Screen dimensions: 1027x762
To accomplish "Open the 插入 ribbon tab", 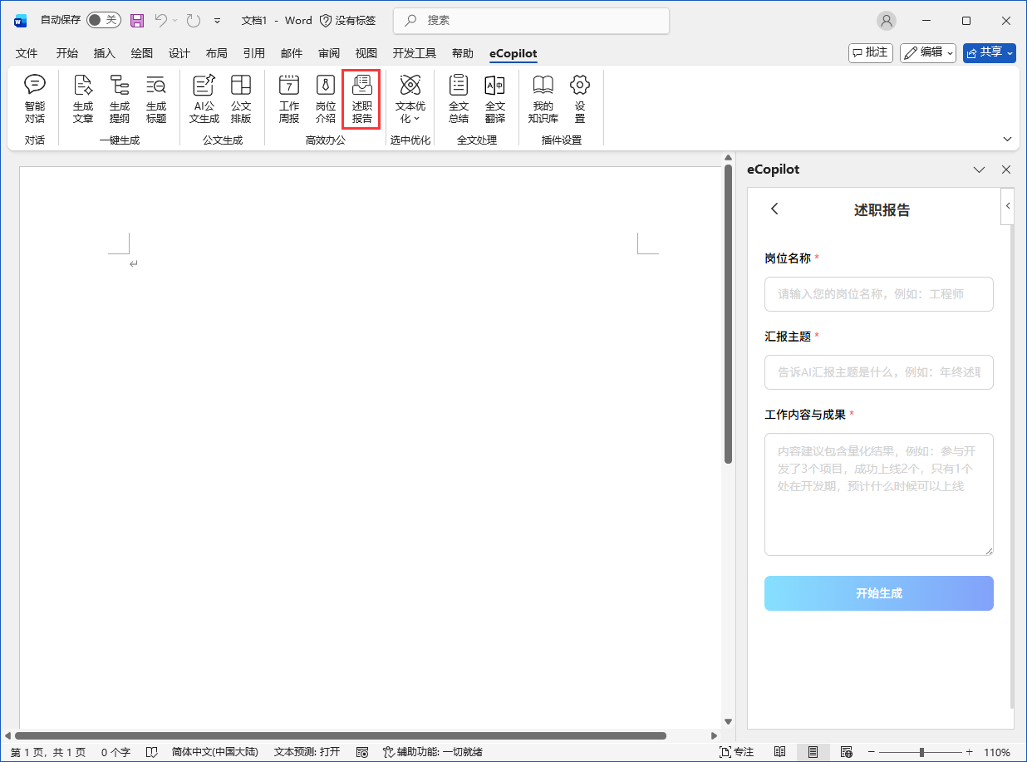I will [105, 53].
